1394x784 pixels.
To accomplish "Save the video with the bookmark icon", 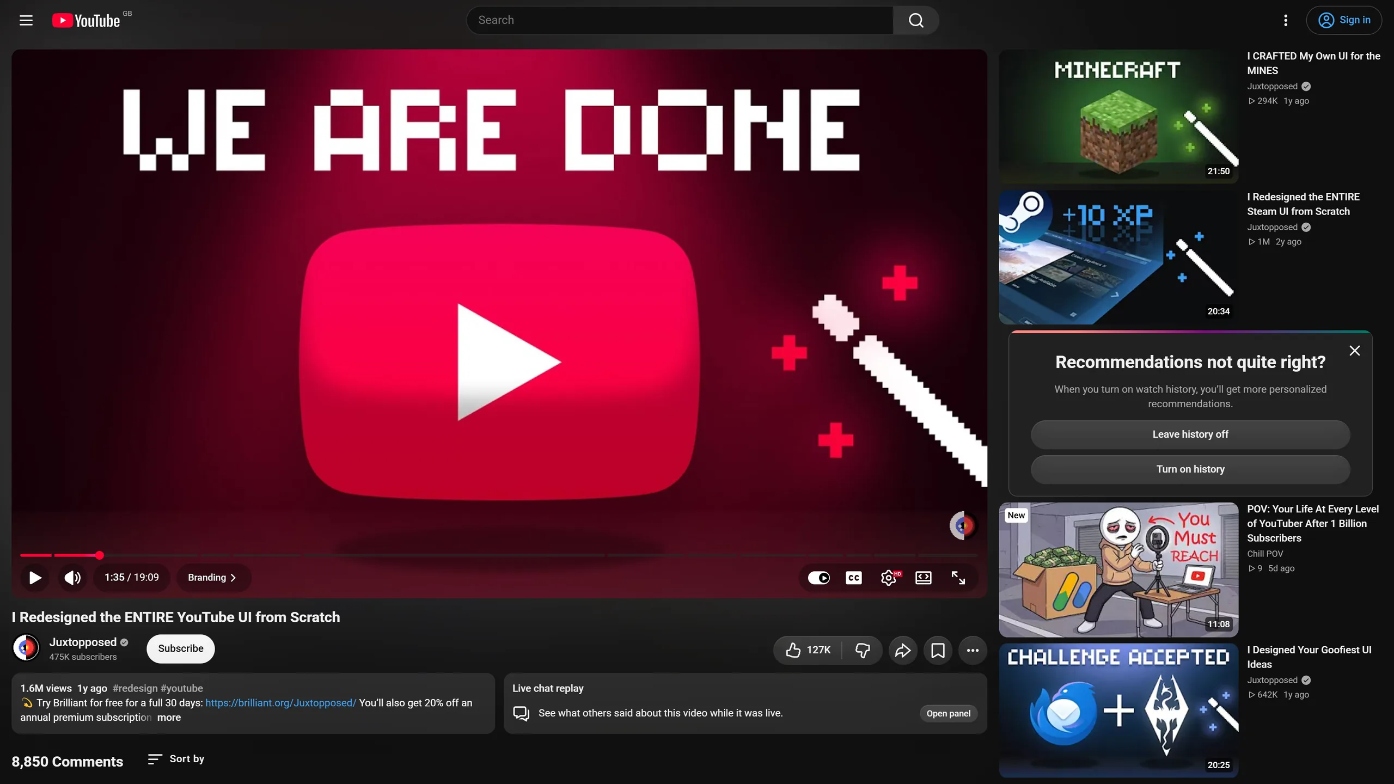I will [x=938, y=650].
